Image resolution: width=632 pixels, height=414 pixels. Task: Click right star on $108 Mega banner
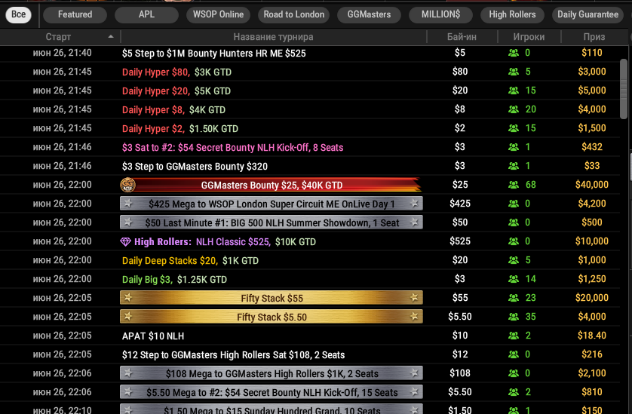tap(414, 373)
